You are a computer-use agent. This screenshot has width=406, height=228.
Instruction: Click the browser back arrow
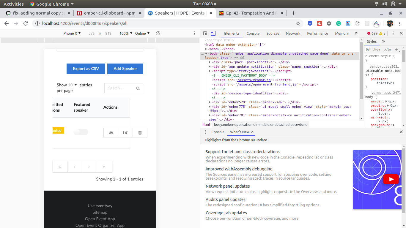coord(7,23)
